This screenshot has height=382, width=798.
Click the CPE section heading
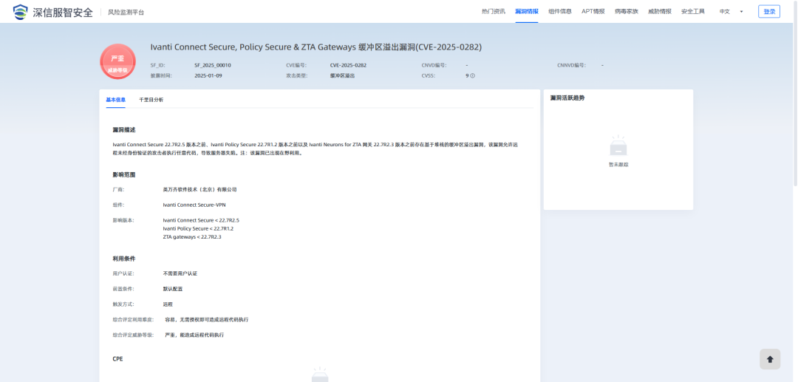click(117, 359)
